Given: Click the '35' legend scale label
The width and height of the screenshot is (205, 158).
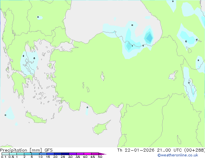Looking at the screenshot, I should point(78,157).
